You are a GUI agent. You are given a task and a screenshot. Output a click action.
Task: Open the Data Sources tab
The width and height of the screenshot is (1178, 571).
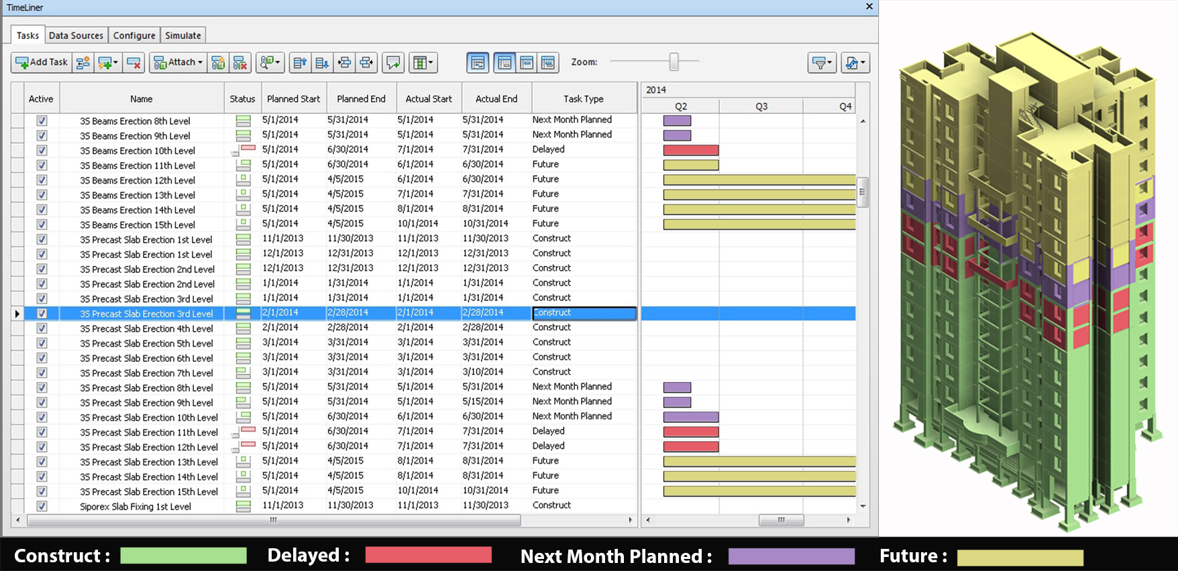click(76, 36)
